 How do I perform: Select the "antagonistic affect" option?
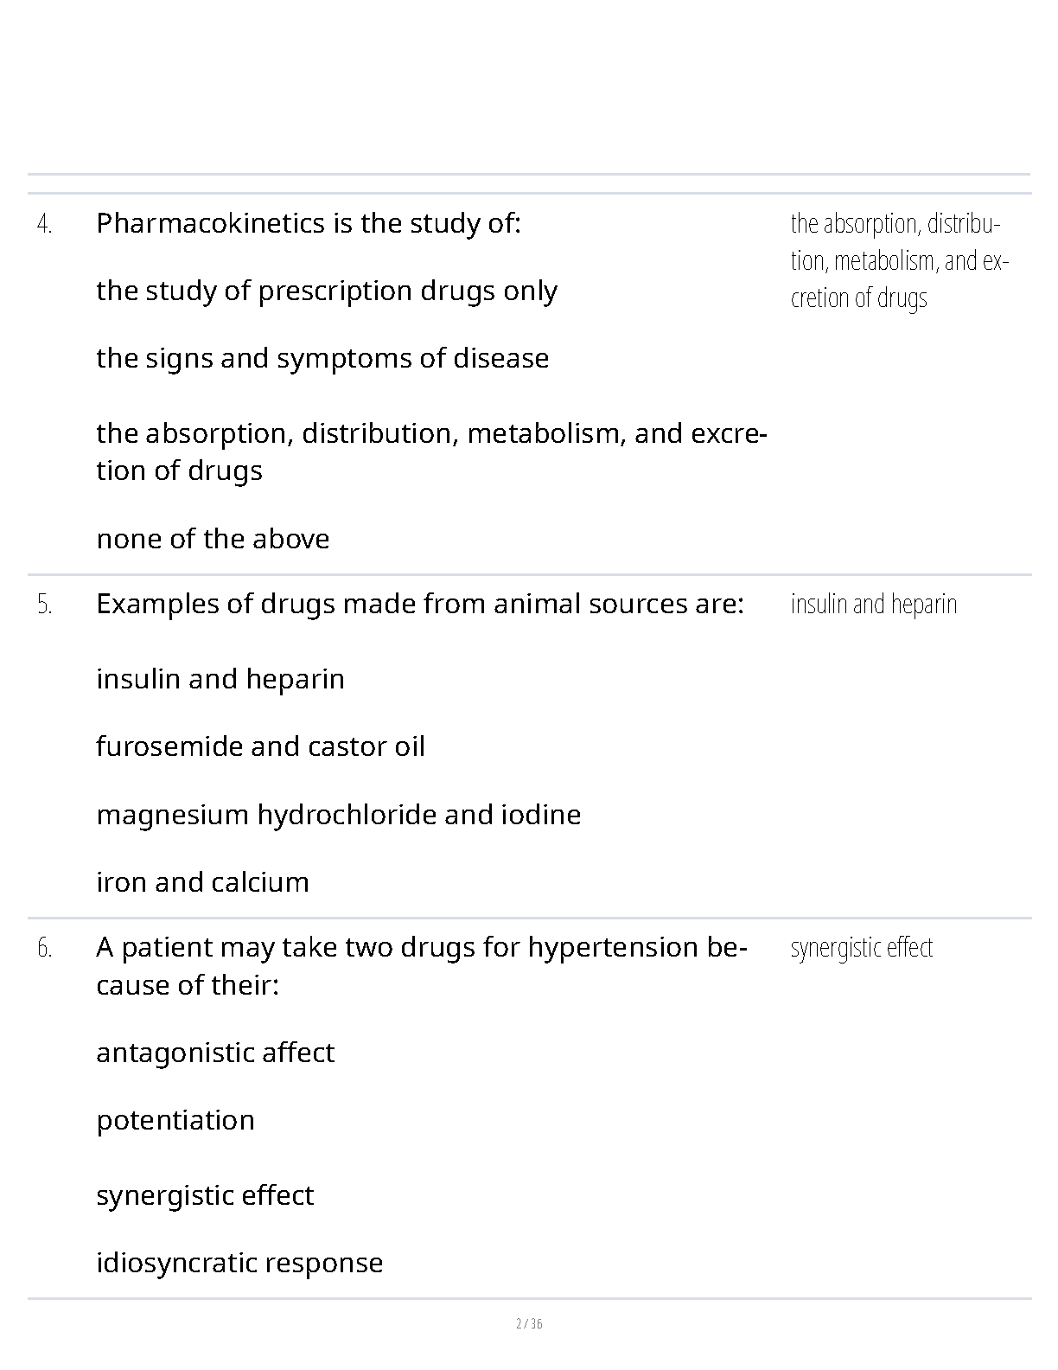pos(215,1053)
